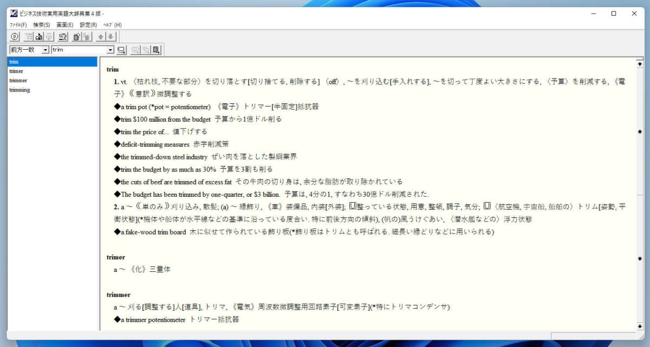Click into the trim search input field
The image size is (650, 347).
[79, 50]
